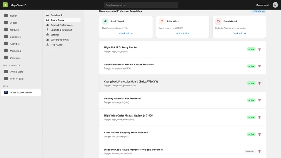Screen dimensions: 281x158
Task: Open the Chargeback Protection Guard rule row
Action: (x=182, y=83)
